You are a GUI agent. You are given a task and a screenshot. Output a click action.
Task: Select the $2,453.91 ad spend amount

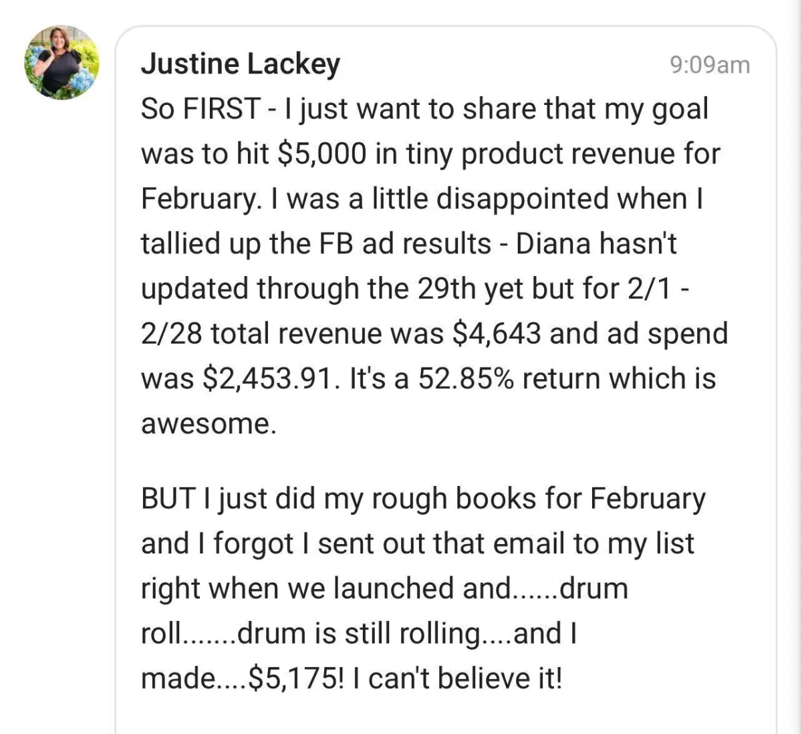pos(267,379)
